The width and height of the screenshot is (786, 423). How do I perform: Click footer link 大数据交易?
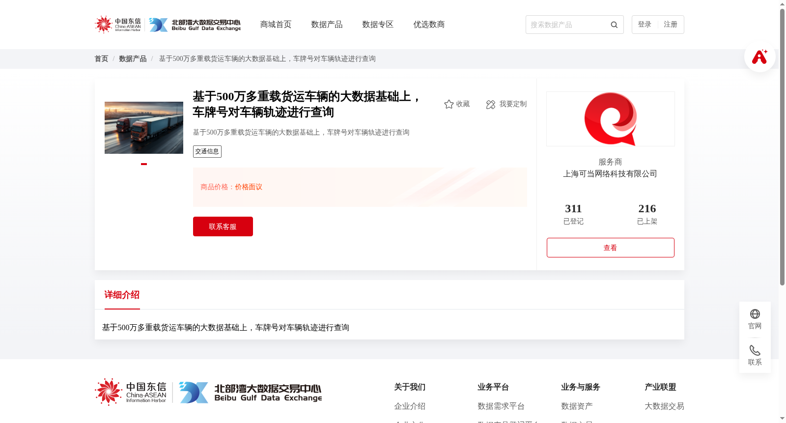(664, 406)
